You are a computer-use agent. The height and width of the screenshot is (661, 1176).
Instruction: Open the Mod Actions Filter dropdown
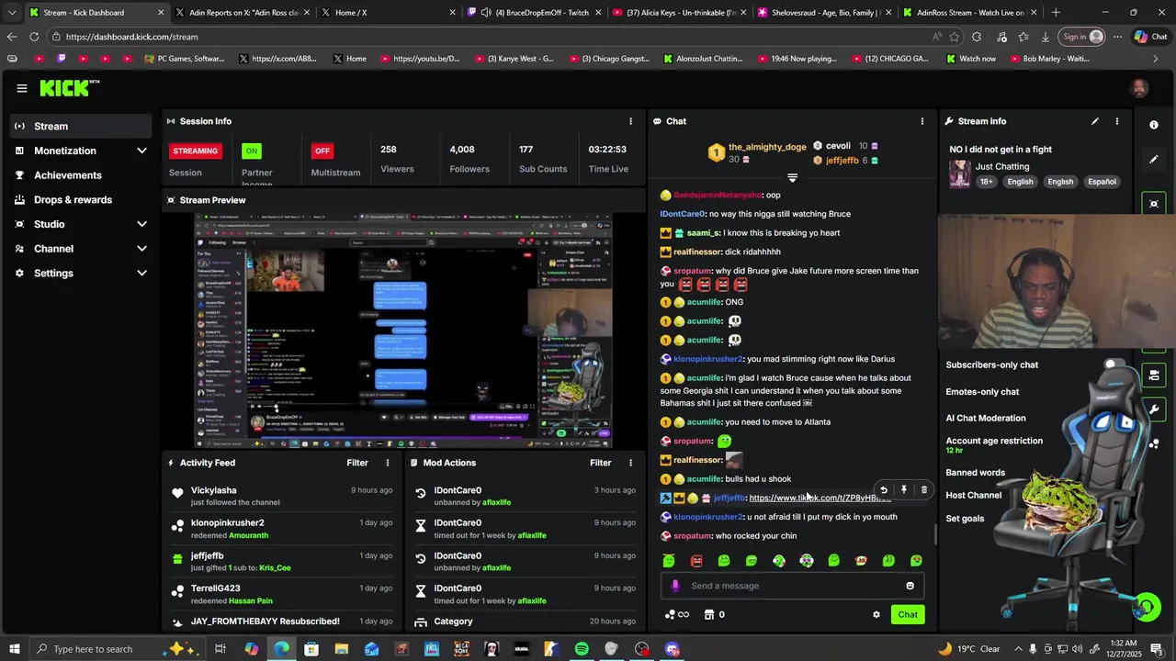pyautogui.click(x=601, y=463)
